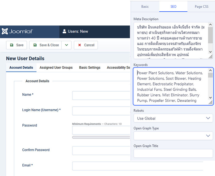Click the Open Graph Title input field
Viewport: 215px width, 176px height.
point(173,153)
